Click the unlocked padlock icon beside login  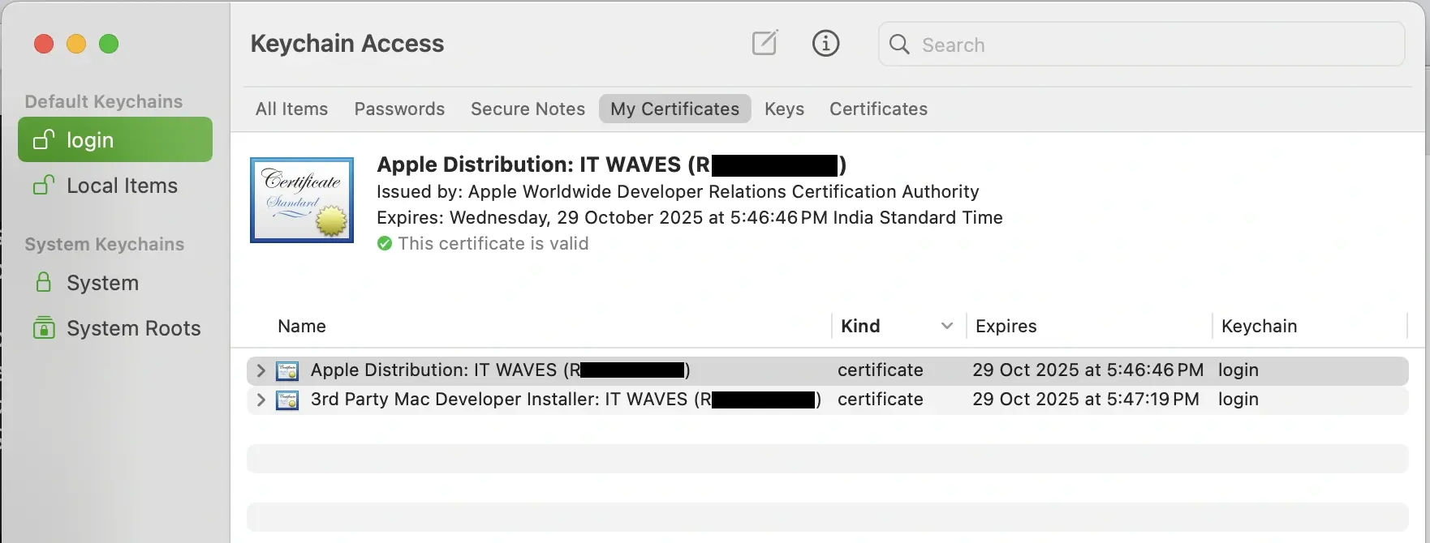pyautogui.click(x=44, y=139)
